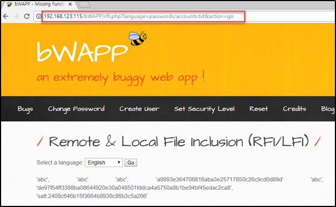Viewport: 336px width, 207px height.
Task: Click the bee logo image
Action: [138, 39]
